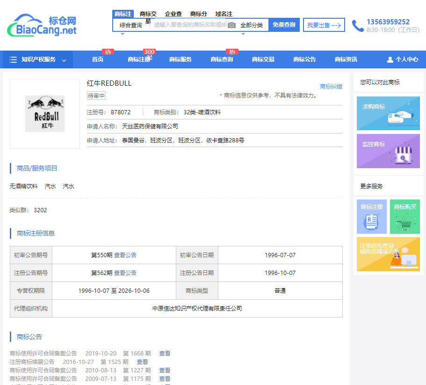Image resolution: width=426 pixels, height=385 pixels.
Task: Expand the 综合查询 search type dropdown
Action: (130, 25)
